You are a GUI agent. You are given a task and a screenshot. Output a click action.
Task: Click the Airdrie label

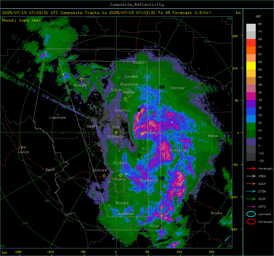[120, 163]
